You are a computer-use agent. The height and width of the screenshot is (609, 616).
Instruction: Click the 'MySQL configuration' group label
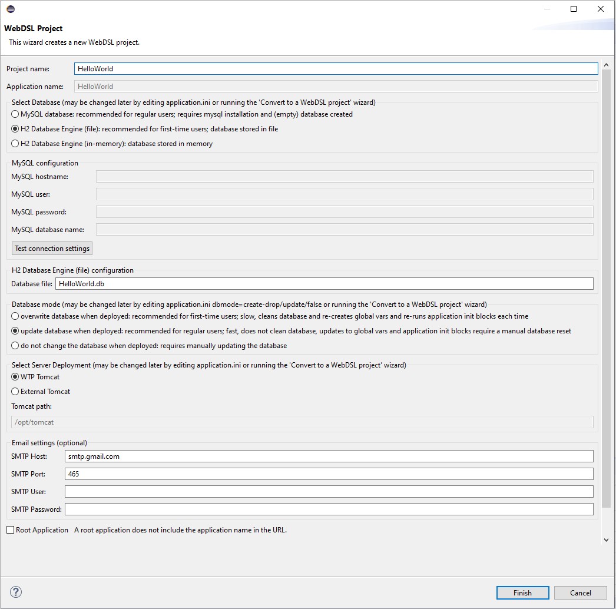[x=45, y=163]
